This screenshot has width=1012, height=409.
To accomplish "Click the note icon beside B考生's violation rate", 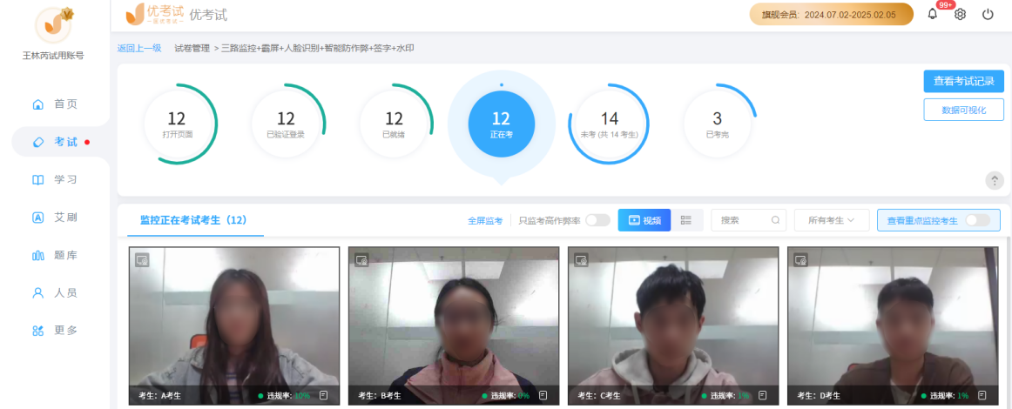I will [543, 395].
